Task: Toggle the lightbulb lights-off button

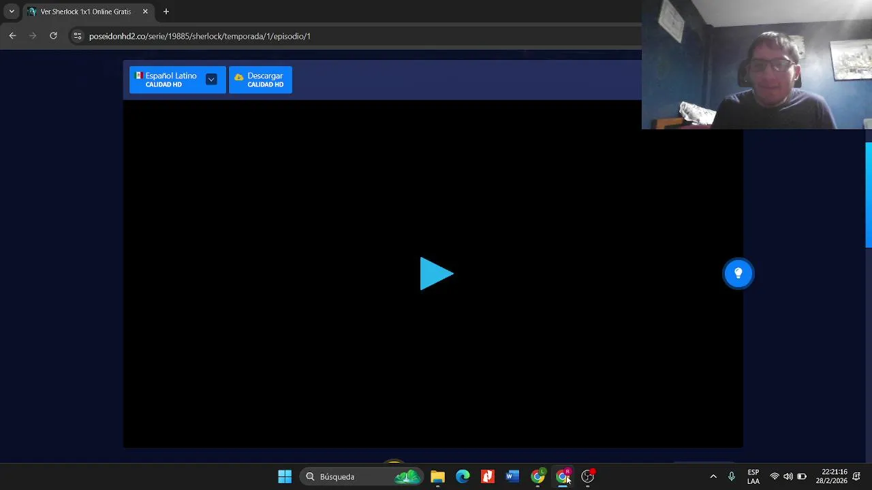Action: (738, 273)
